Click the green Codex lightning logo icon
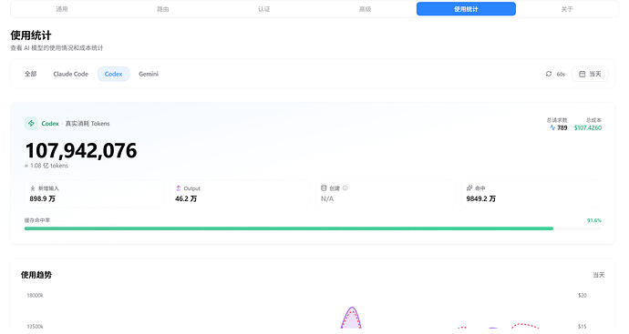Image resolution: width=629 pixels, height=334 pixels. (31, 124)
